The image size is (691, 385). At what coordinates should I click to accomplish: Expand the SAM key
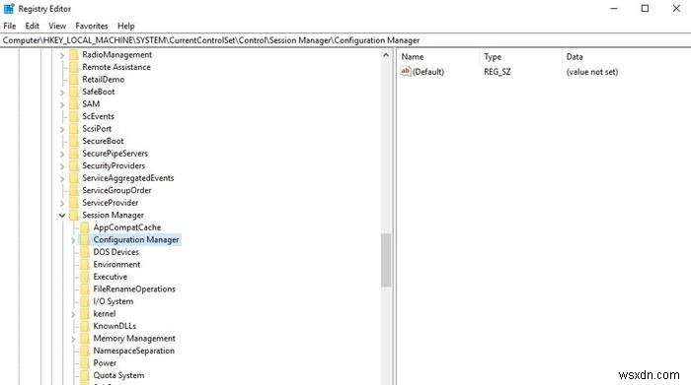coord(62,104)
